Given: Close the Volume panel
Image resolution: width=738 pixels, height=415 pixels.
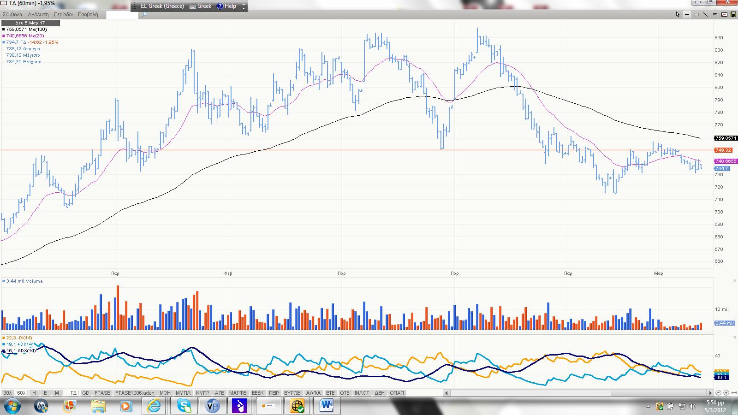Looking at the screenshot, I should pyautogui.click(x=735, y=281).
